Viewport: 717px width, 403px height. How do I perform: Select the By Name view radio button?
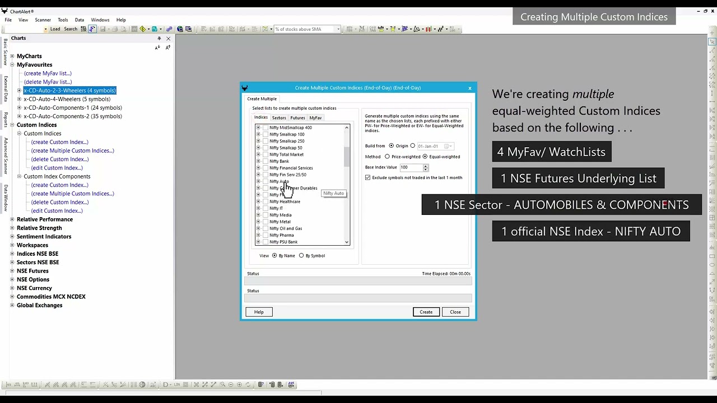pos(274,256)
